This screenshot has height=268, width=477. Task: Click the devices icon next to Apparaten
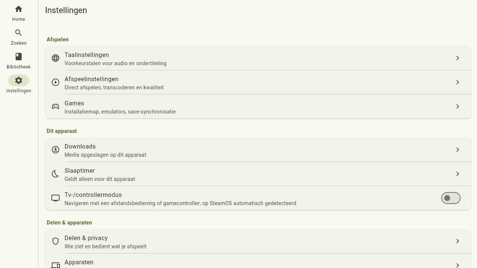click(x=56, y=265)
